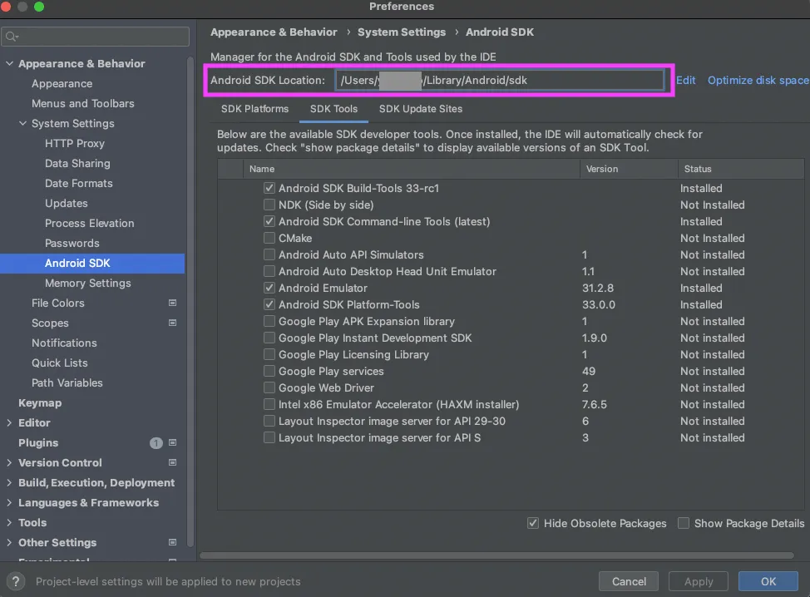Click the help question mark icon
Image resolution: width=810 pixels, height=597 pixels.
point(16,581)
